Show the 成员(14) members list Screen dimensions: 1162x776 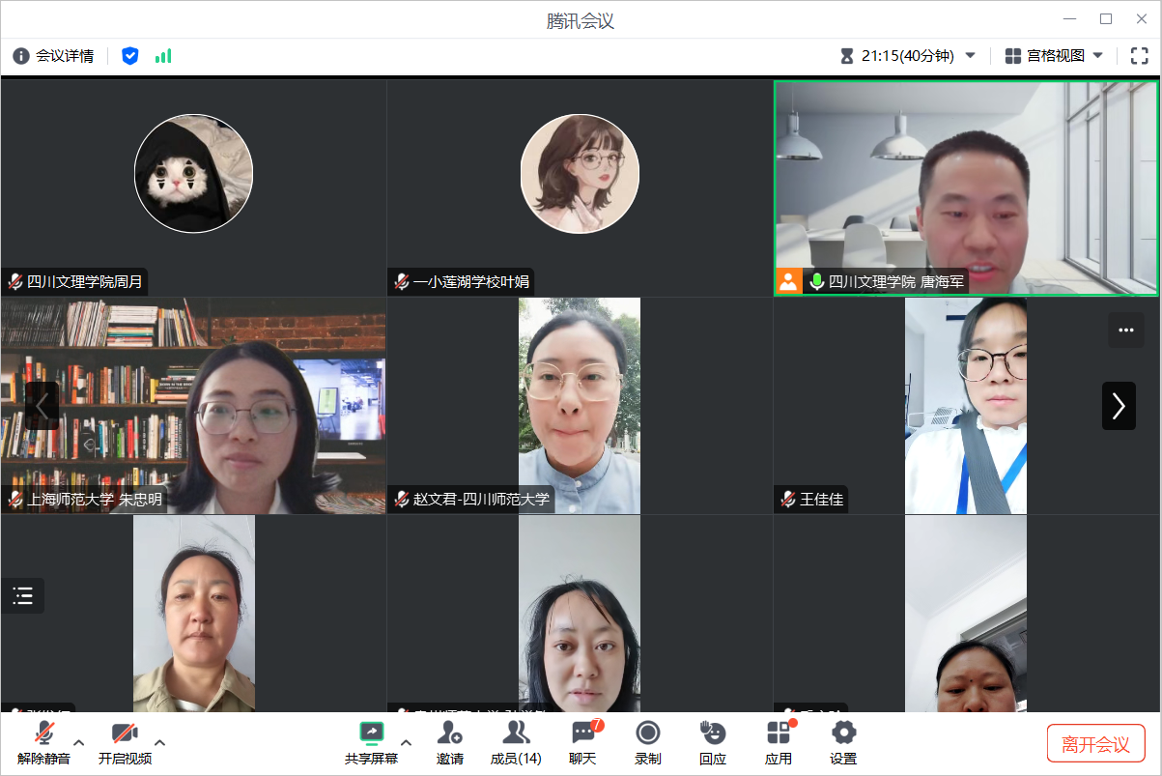(x=516, y=742)
